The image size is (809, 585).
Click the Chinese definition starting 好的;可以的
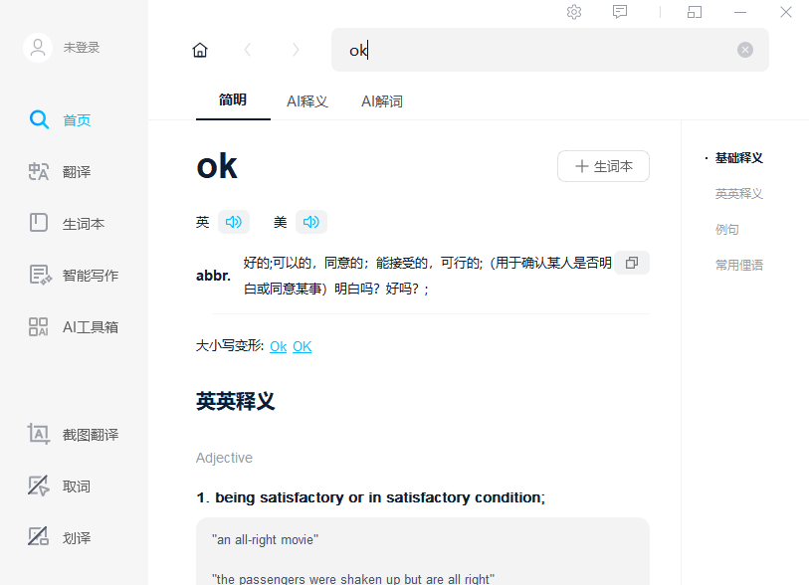tap(428, 276)
